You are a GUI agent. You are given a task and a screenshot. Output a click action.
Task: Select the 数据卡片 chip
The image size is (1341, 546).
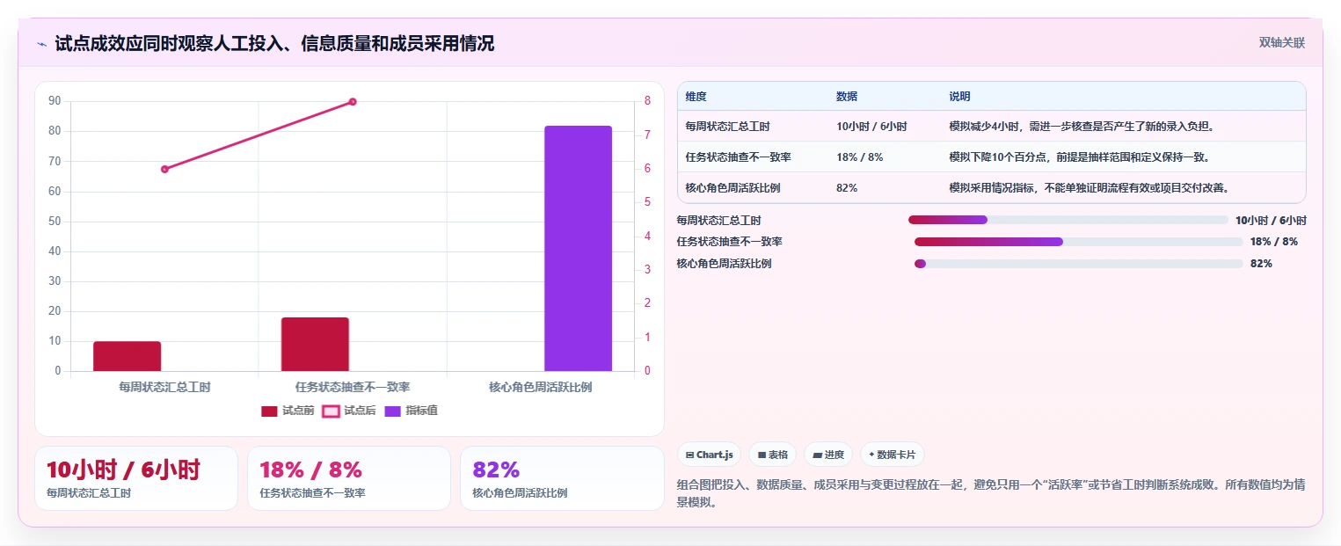(892, 455)
